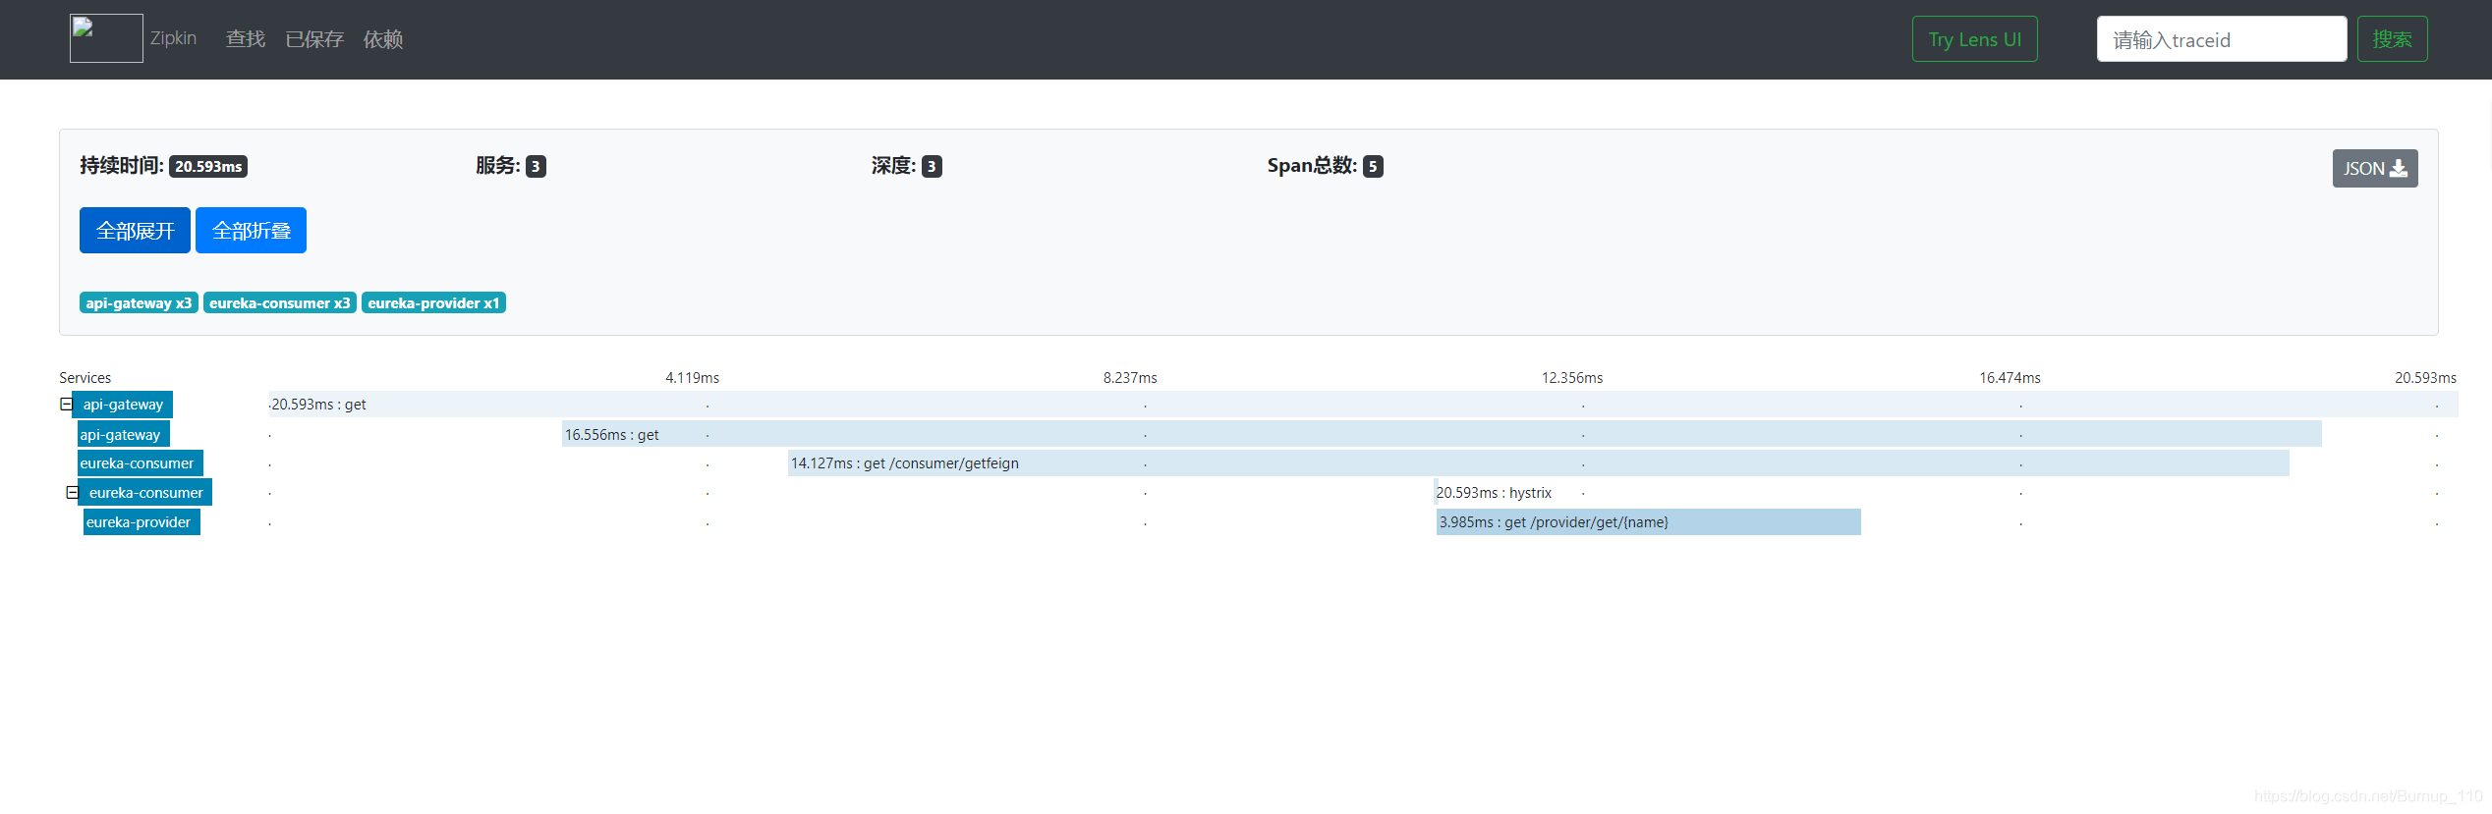Select the api-gateway x3 service badge
This screenshot has width=2492, height=814.
coord(139,303)
